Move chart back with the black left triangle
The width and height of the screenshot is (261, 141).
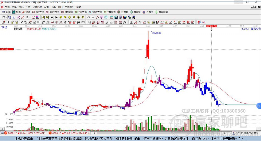[x=52, y=17]
